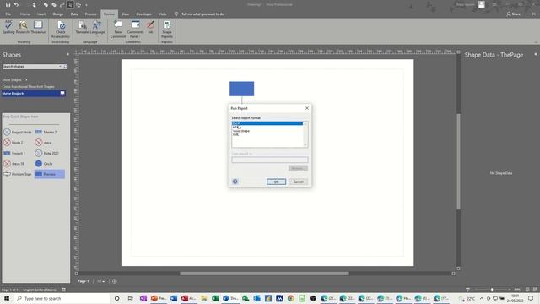Run the Spelling check
This screenshot has height=304, width=540.
pyautogui.click(x=8, y=27)
